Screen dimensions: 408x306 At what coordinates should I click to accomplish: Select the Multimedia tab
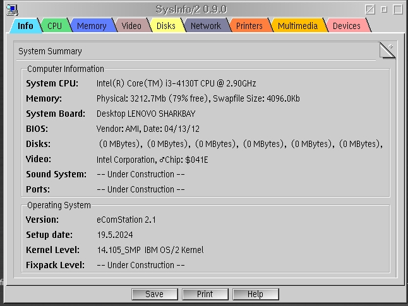pos(297,26)
